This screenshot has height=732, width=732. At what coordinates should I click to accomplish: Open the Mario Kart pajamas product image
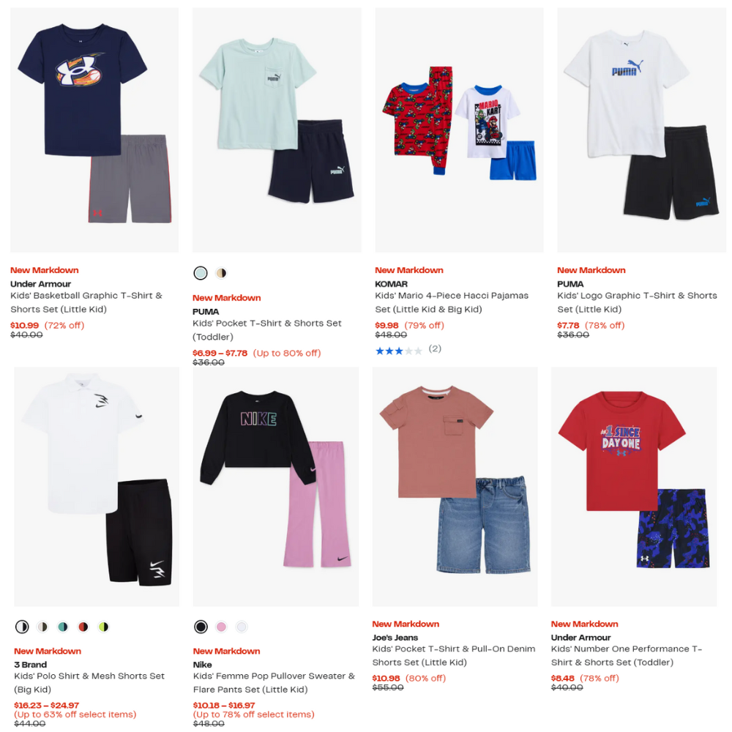point(460,130)
